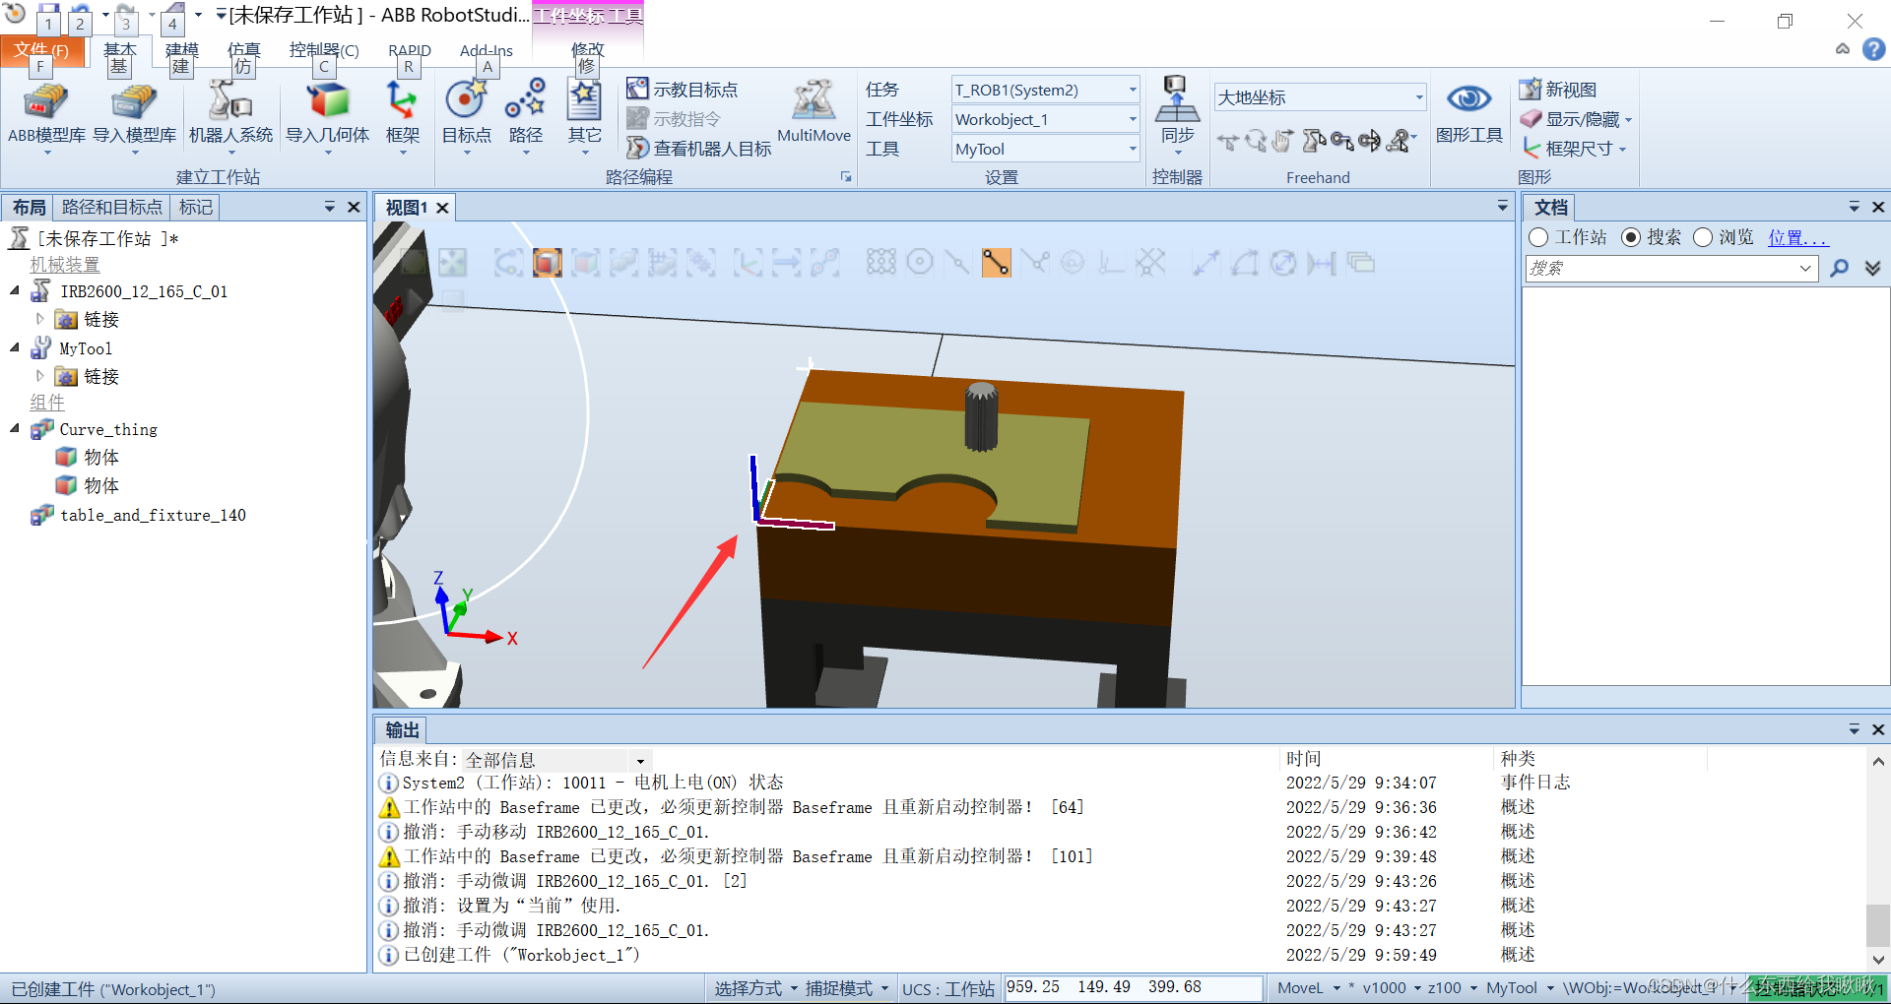1891x1004 pixels.
Task: Toggle snap center mode in viewport toolbar
Action: click(x=919, y=263)
